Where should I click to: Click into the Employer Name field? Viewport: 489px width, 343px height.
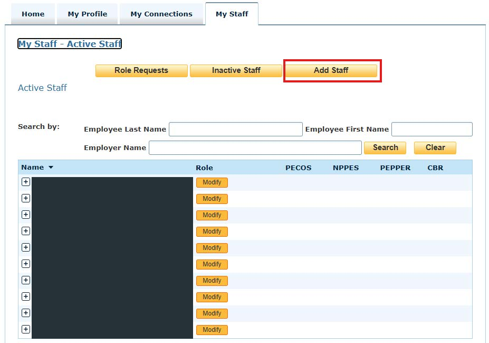[x=255, y=148]
